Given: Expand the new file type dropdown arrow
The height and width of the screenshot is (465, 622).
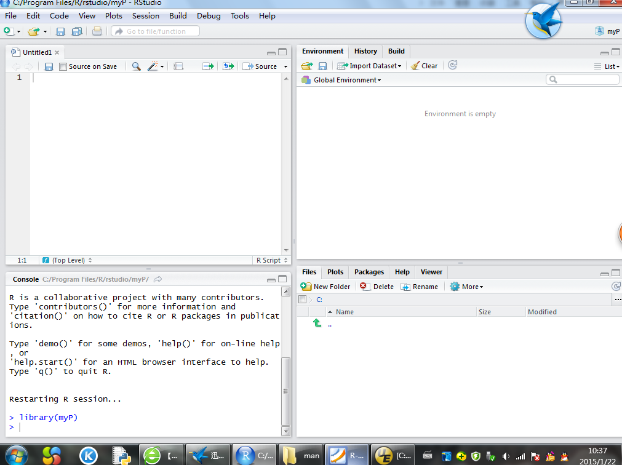Looking at the screenshot, I should [18, 32].
